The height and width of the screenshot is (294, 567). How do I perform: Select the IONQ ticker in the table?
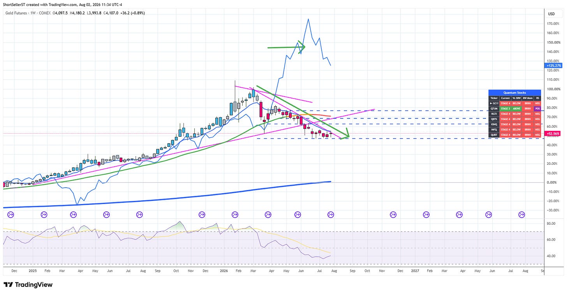point(494,124)
